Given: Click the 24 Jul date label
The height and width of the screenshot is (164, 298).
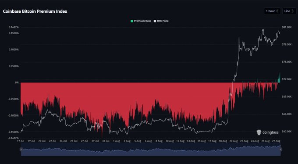Looking at the screenshot, I should [63, 141].
